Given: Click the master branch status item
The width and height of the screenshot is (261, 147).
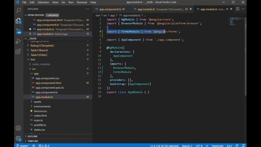Looking at the screenshot, I should pos(22,145).
